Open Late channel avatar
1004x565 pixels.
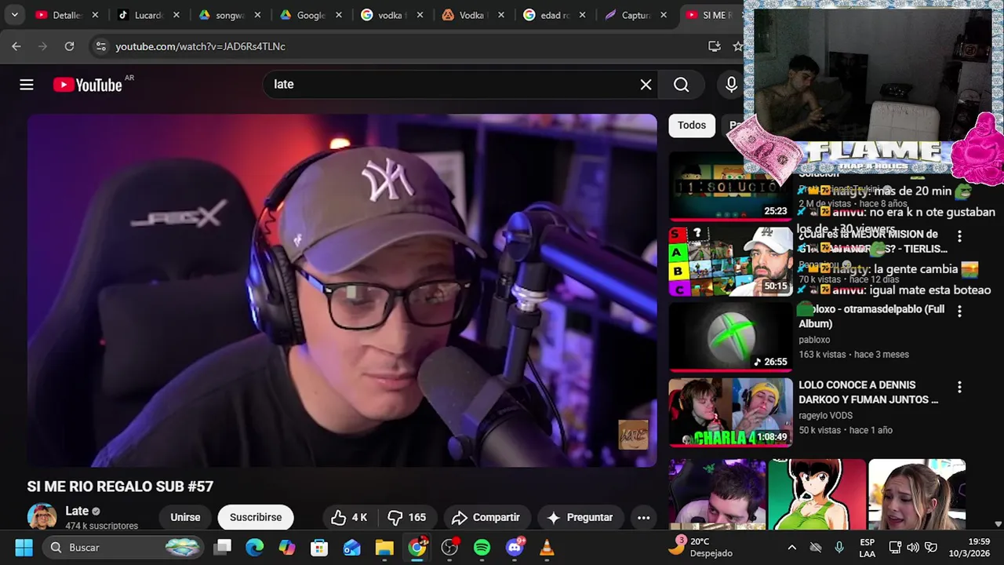[x=42, y=517]
